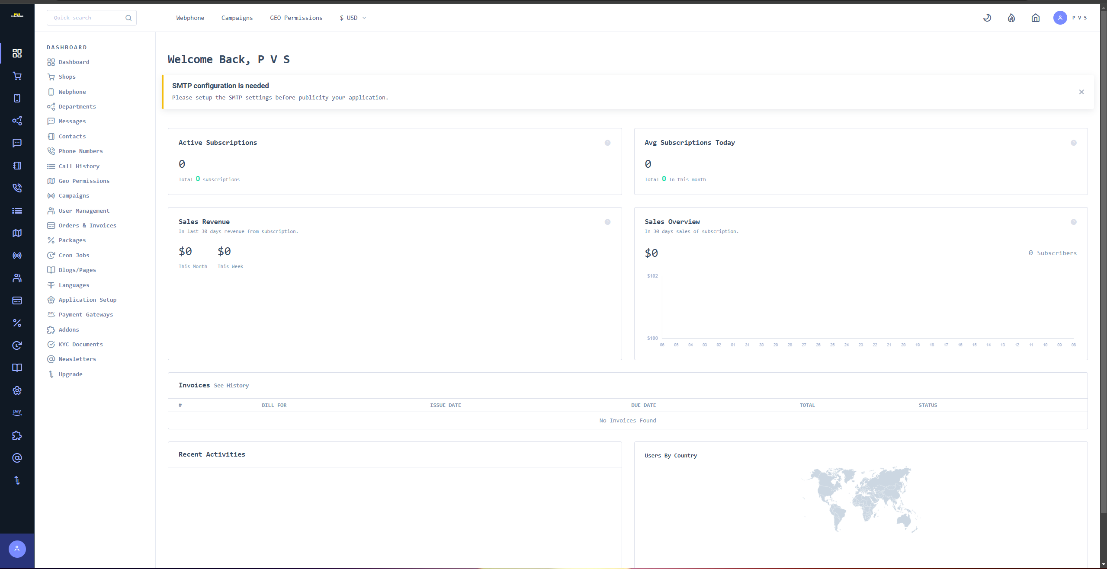Click the flame icon in header
The width and height of the screenshot is (1107, 569).
click(x=1011, y=18)
